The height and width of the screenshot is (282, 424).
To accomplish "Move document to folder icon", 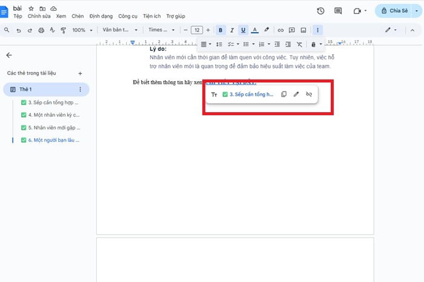I will [42, 8].
